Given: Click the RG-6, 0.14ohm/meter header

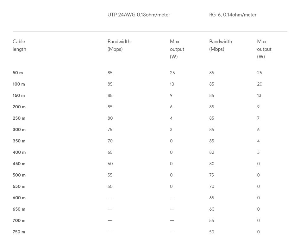Looking at the screenshot, I should point(233,15).
